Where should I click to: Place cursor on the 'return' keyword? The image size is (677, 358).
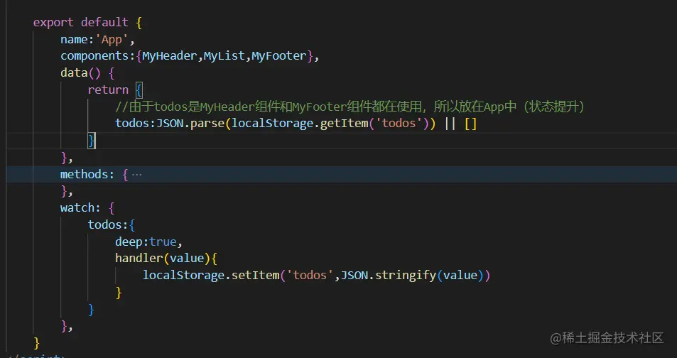pos(108,89)
